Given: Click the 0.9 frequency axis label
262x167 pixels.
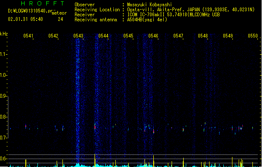Looking at the screenshot, I should coord(3,96).
